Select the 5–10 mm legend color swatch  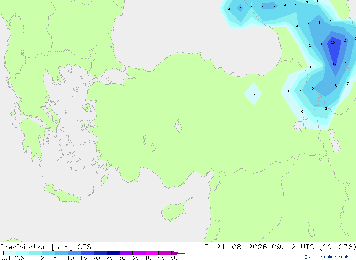coord(61,253)
